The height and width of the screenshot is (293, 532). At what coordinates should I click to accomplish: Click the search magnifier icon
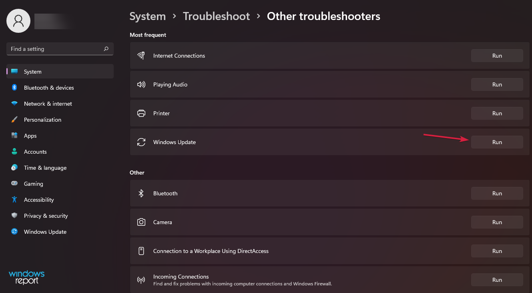[106, 49]
